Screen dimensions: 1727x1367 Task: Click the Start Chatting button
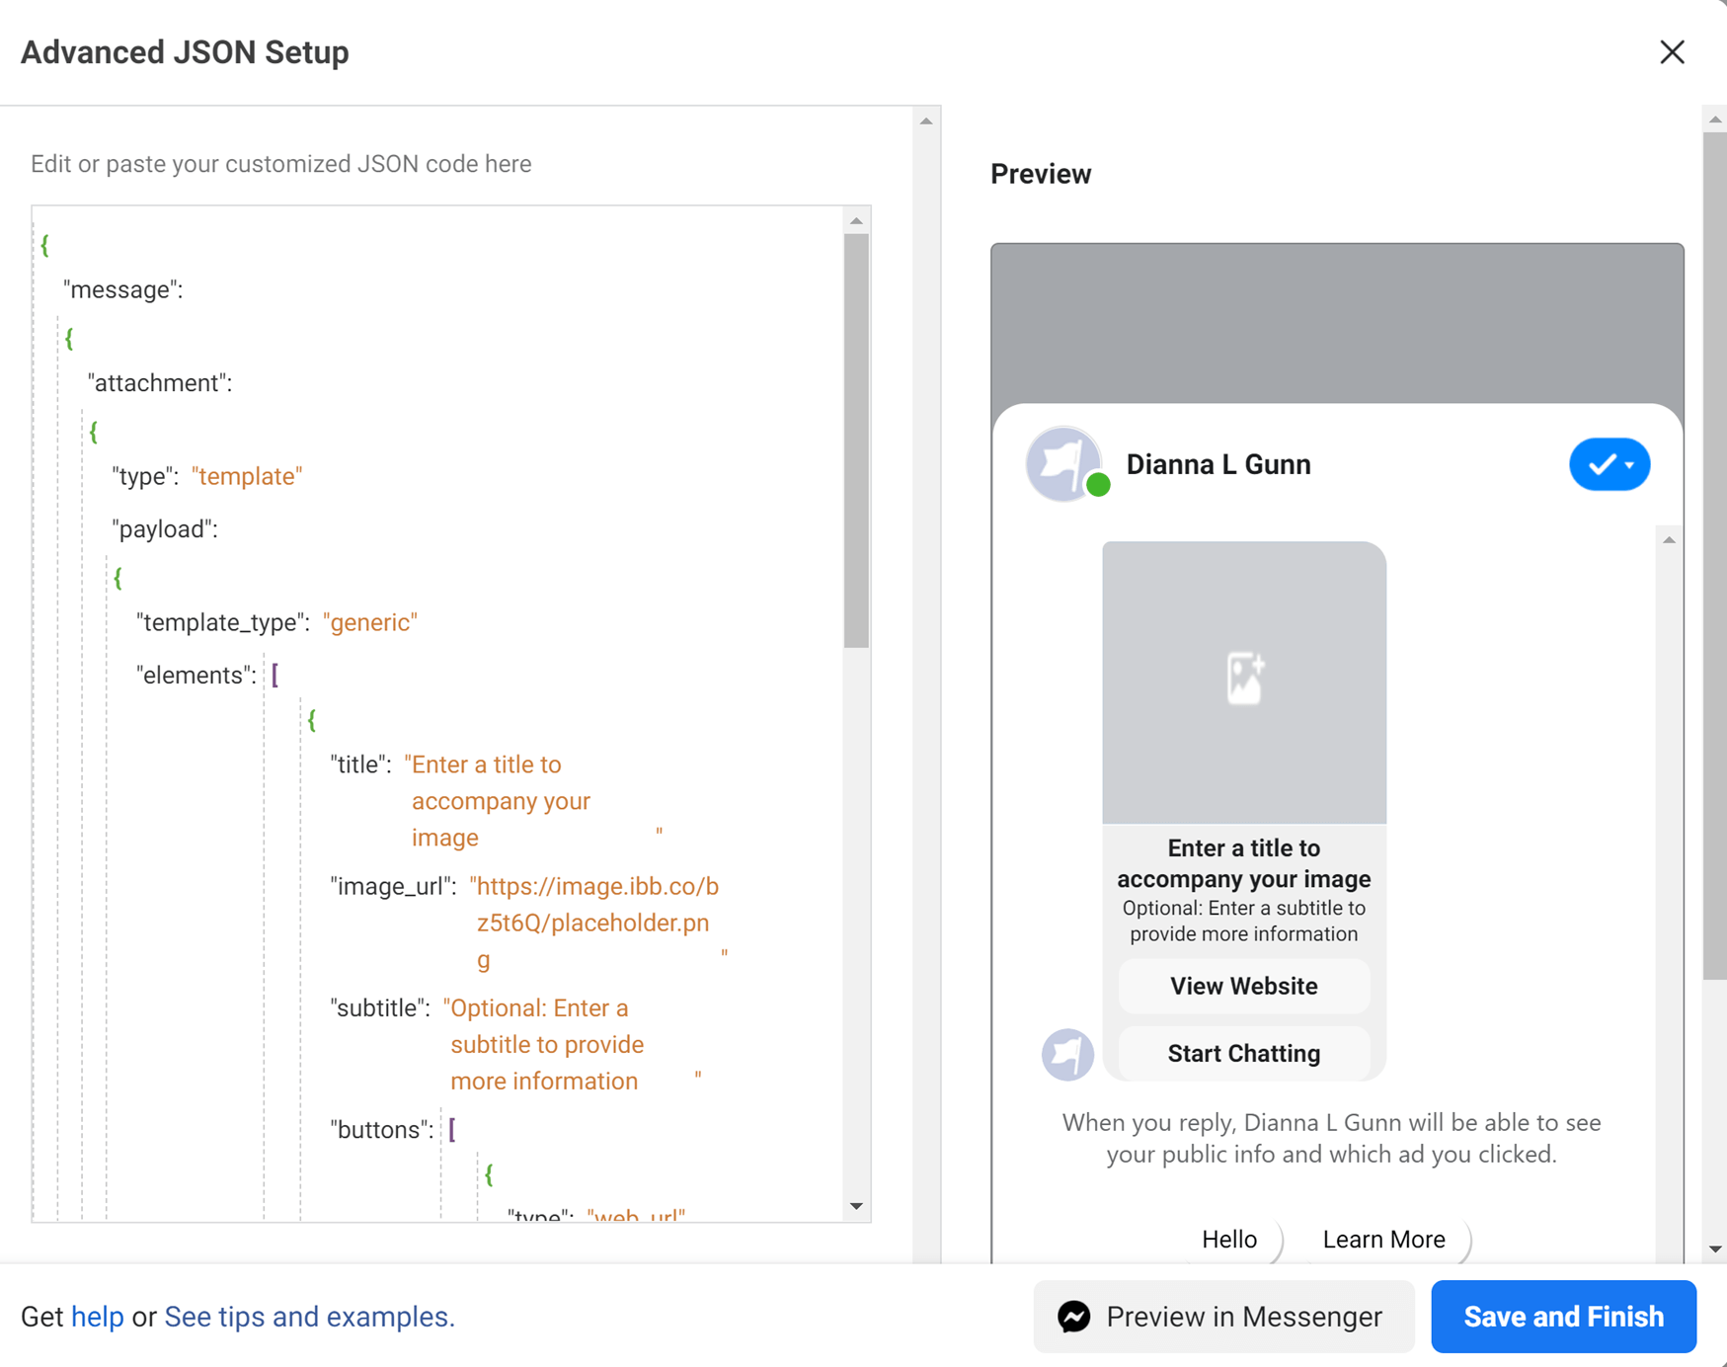point(1243,1053)
